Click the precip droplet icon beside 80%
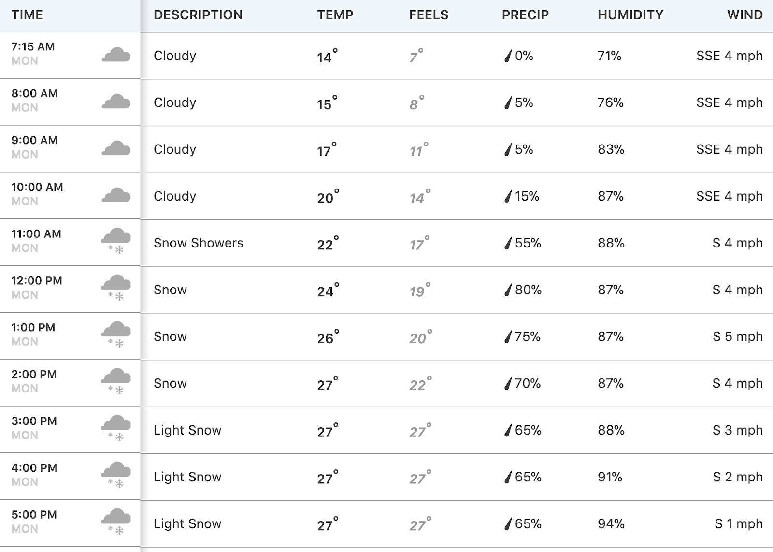773x552 pixels. 508,290
